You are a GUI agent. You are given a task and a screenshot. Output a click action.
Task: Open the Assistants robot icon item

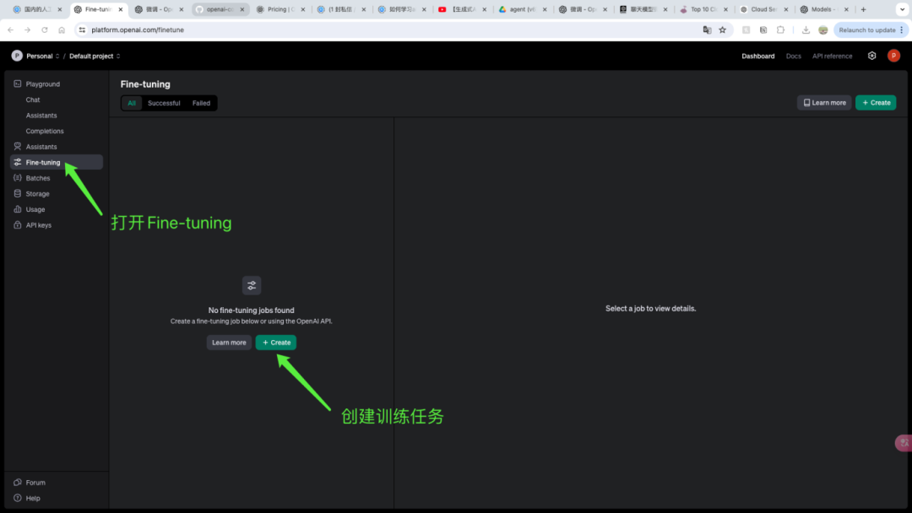click(x=18, y=147)
